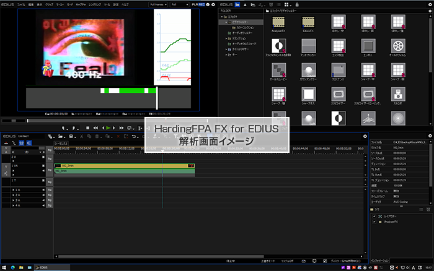Toggle the layouter checkbox in Information palette
434x271 pixels.
374,217
